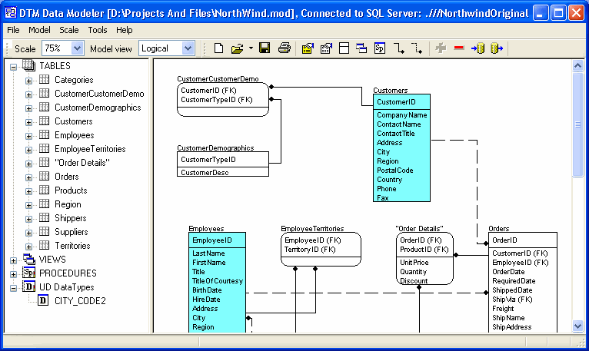Click the Shippers table grid icon
The width and height of the screenshot is (589, 351).
pos(45,217)
